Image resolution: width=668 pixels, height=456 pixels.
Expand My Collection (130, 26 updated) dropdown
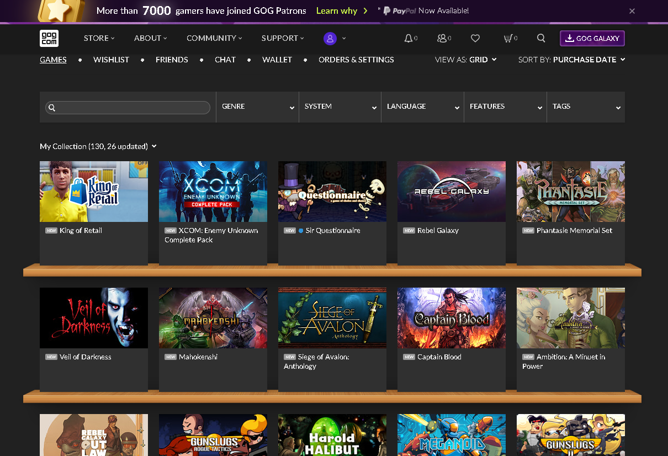click(98, 146)
